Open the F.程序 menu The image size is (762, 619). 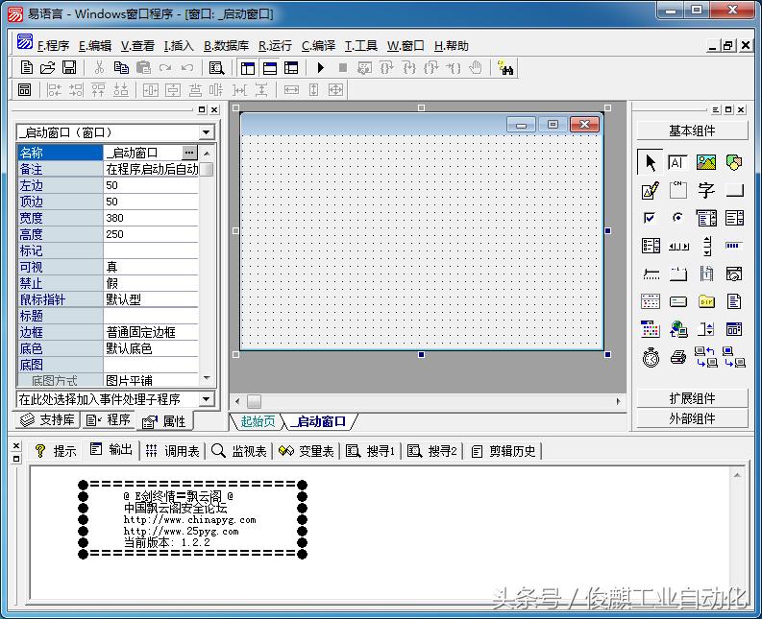point(53,46)
